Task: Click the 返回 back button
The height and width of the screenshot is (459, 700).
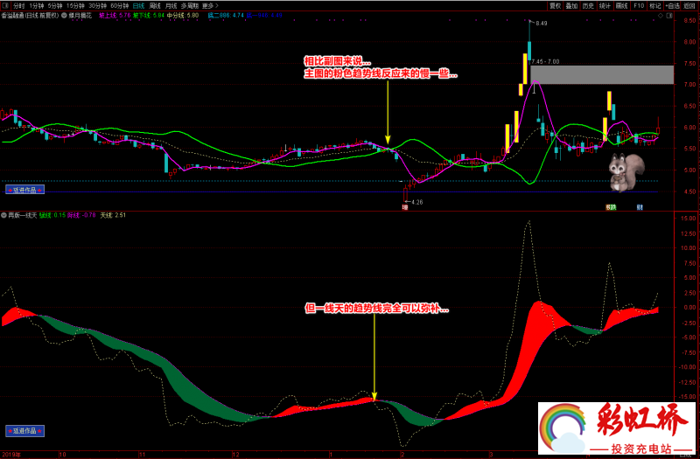Action: tap(689, 6)
